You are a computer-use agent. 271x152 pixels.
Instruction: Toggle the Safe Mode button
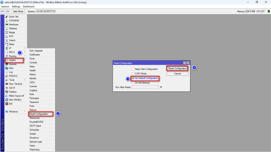pos(18,11)
